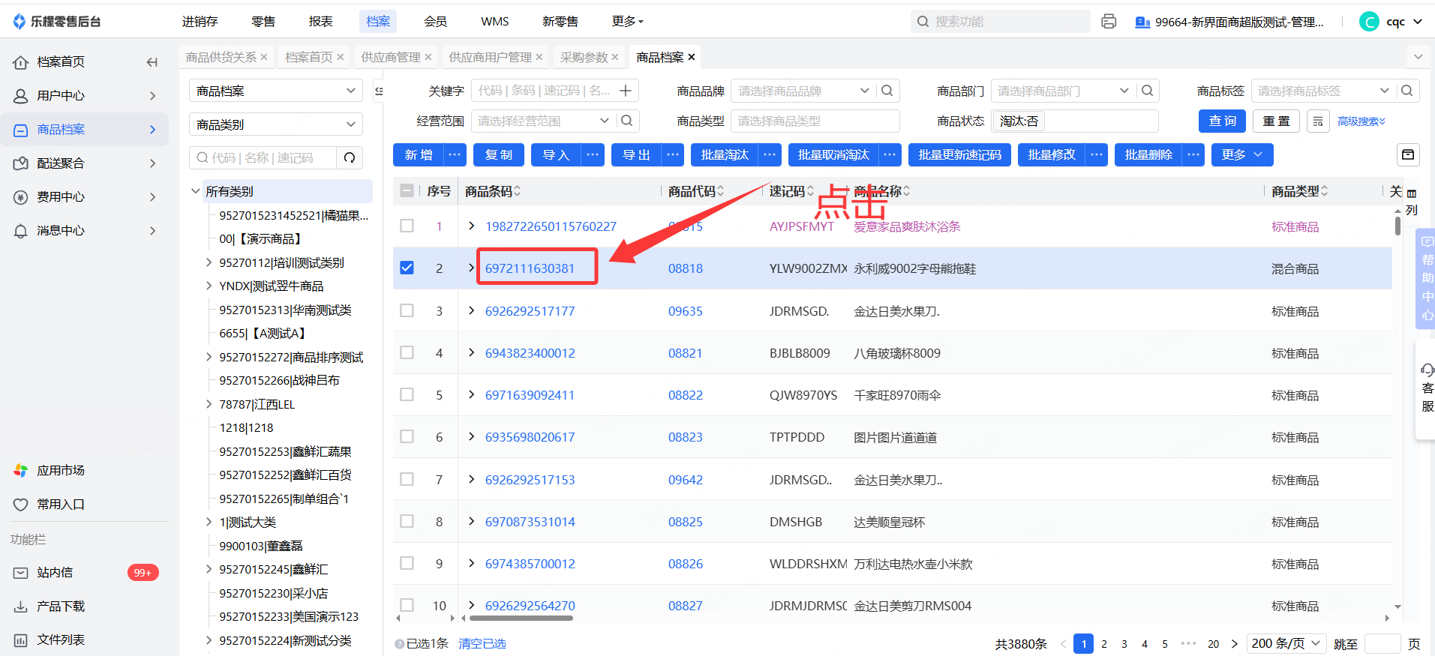Image resolution: width=1435 pixels, height=656 pixels.
Task: Check row 8 checkbox
Action: click(407, 521)
